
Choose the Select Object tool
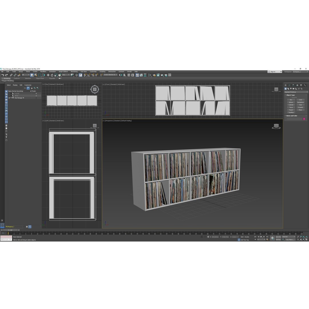tap(32, 75)
